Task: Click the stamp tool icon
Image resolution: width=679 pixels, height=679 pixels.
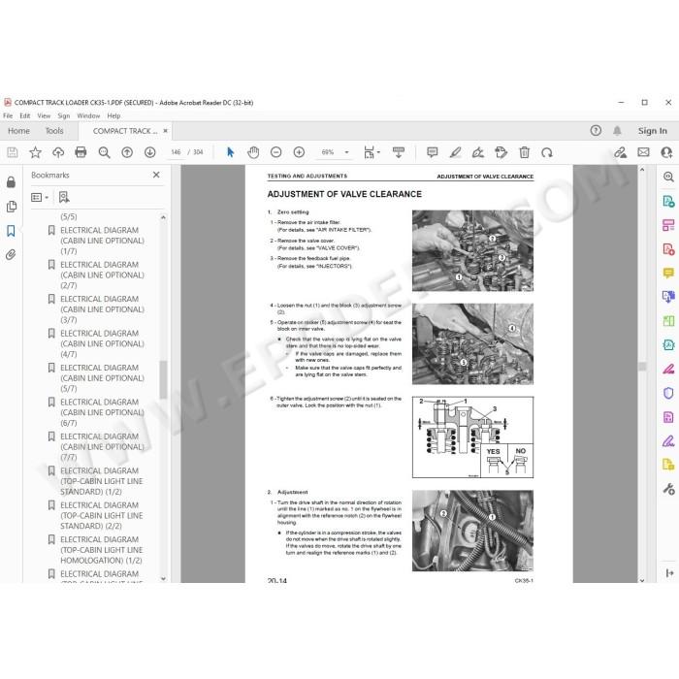Action: [501, 152]
